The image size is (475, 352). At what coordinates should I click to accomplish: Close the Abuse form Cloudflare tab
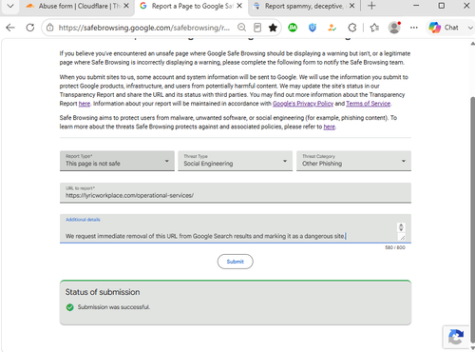click(126, 6)
